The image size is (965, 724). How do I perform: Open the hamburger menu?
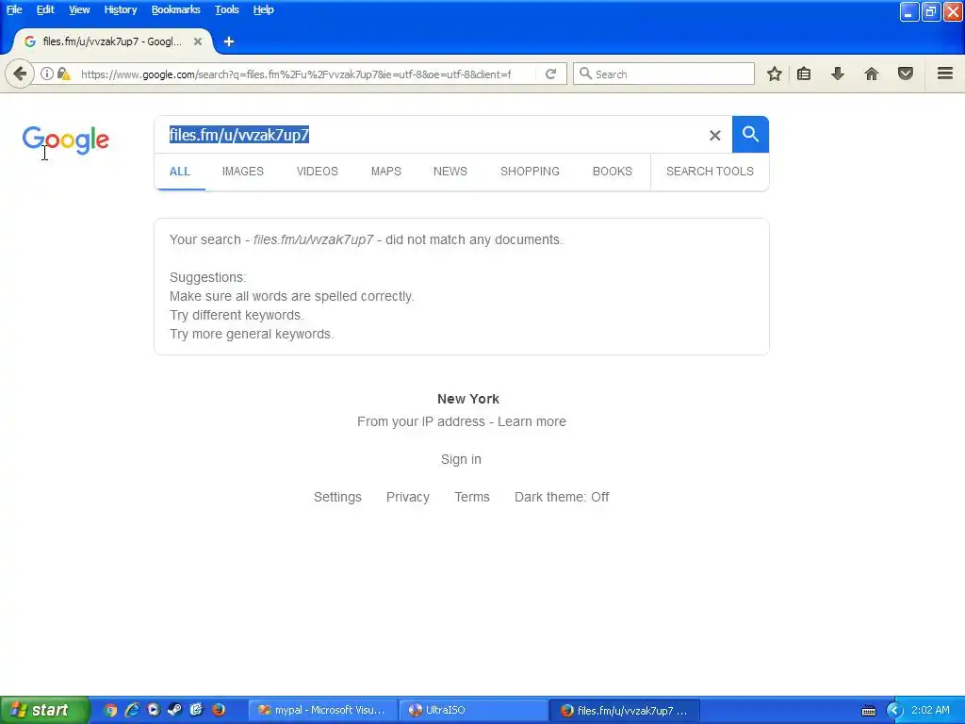pyautogui.click(x=945, y=74)
